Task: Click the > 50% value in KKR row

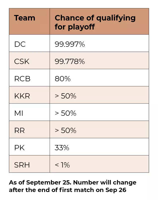Action: coord(65,96)
